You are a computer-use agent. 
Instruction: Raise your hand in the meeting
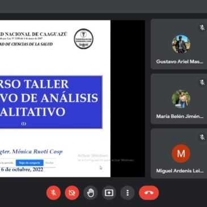coord(91,193)
